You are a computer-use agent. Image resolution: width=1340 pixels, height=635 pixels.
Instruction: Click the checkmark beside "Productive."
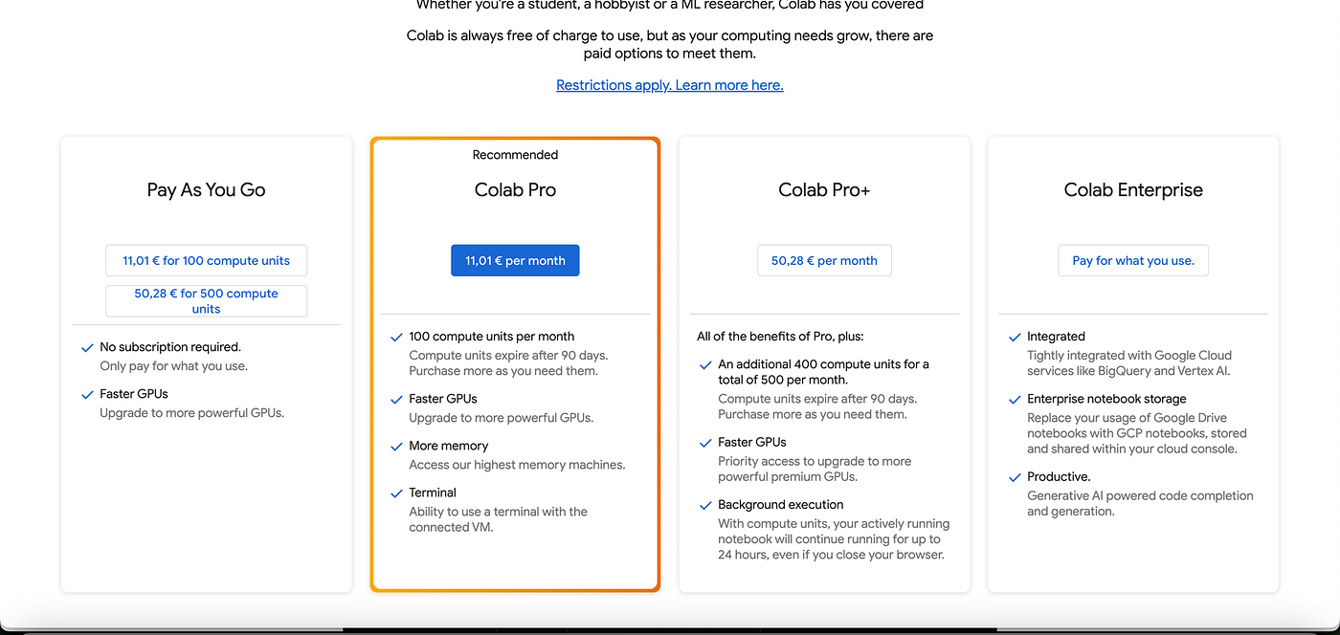(1015, 476)
